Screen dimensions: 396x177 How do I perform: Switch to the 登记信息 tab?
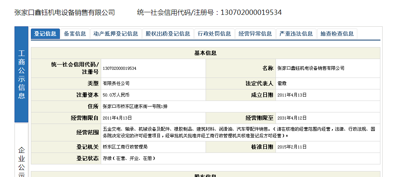click(45, 34)
